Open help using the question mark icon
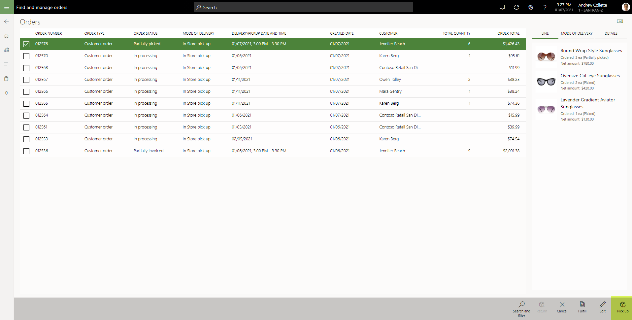Viewport: 632px width, 320px height. point(545,7)
